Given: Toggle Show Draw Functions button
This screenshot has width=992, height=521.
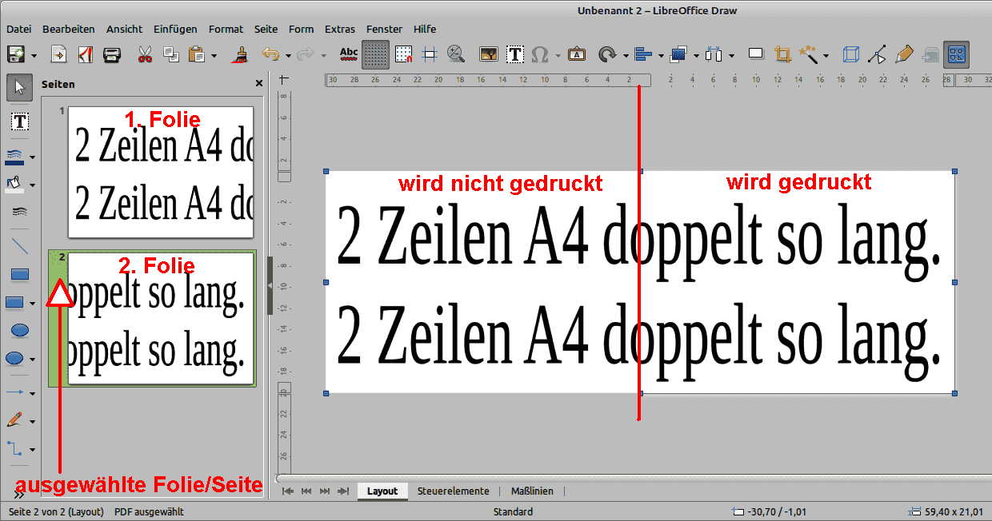Looking at the screenshot, I should 956,54.
